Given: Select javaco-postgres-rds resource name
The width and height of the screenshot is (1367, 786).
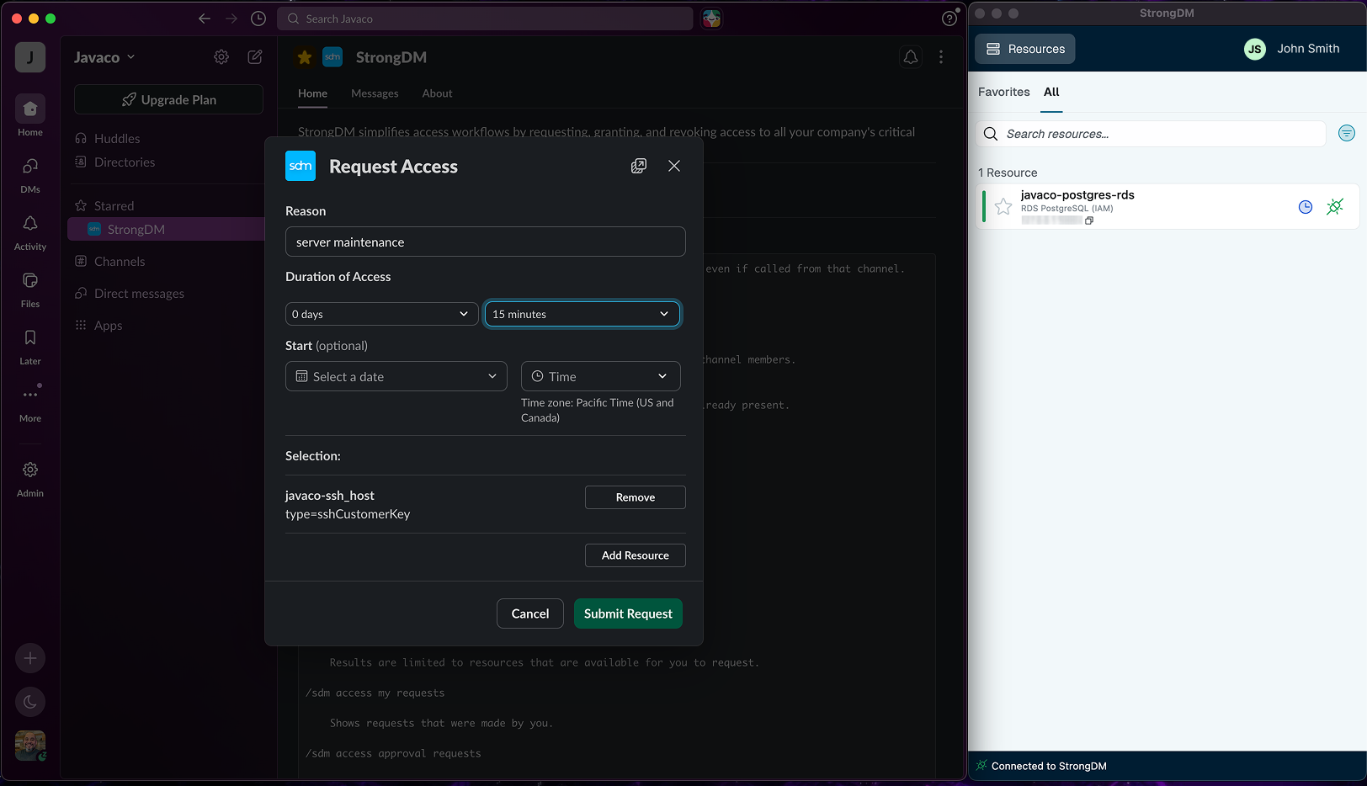Looking at the screenshot, I should pos(1077,194).
